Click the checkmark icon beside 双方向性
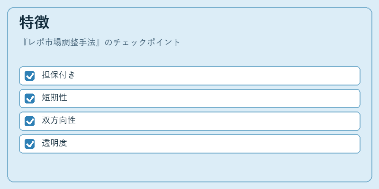The width and height of the screenshot is (379, 189). pos(30,121)
